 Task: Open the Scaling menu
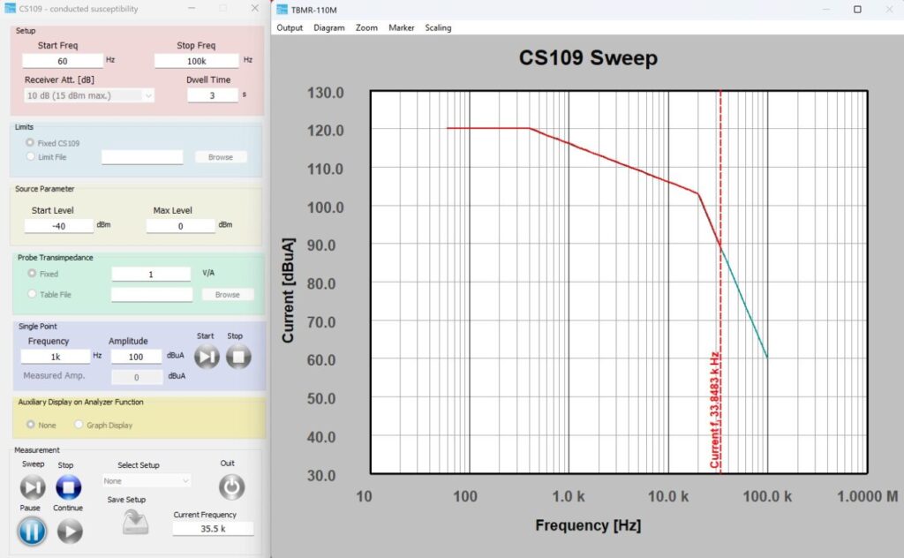438,27
